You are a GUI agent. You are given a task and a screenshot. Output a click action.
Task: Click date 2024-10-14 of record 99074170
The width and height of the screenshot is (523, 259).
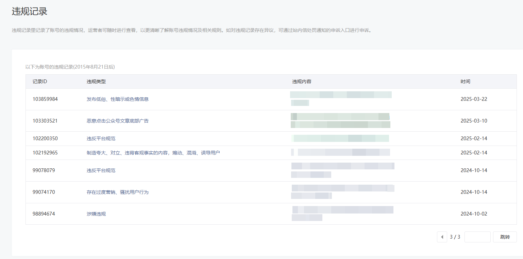(x=474, y=192)
